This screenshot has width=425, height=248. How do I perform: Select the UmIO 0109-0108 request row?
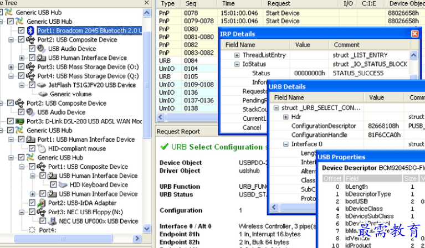click(x=187, y=85)
